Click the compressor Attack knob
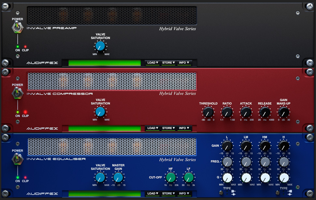This screenshot has width=316, height=200. pos(246,112)
